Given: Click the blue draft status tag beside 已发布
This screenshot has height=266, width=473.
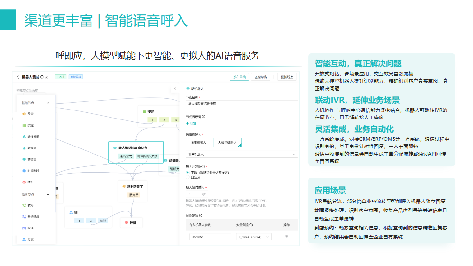Looking at the screenshot, I should 76,77.
